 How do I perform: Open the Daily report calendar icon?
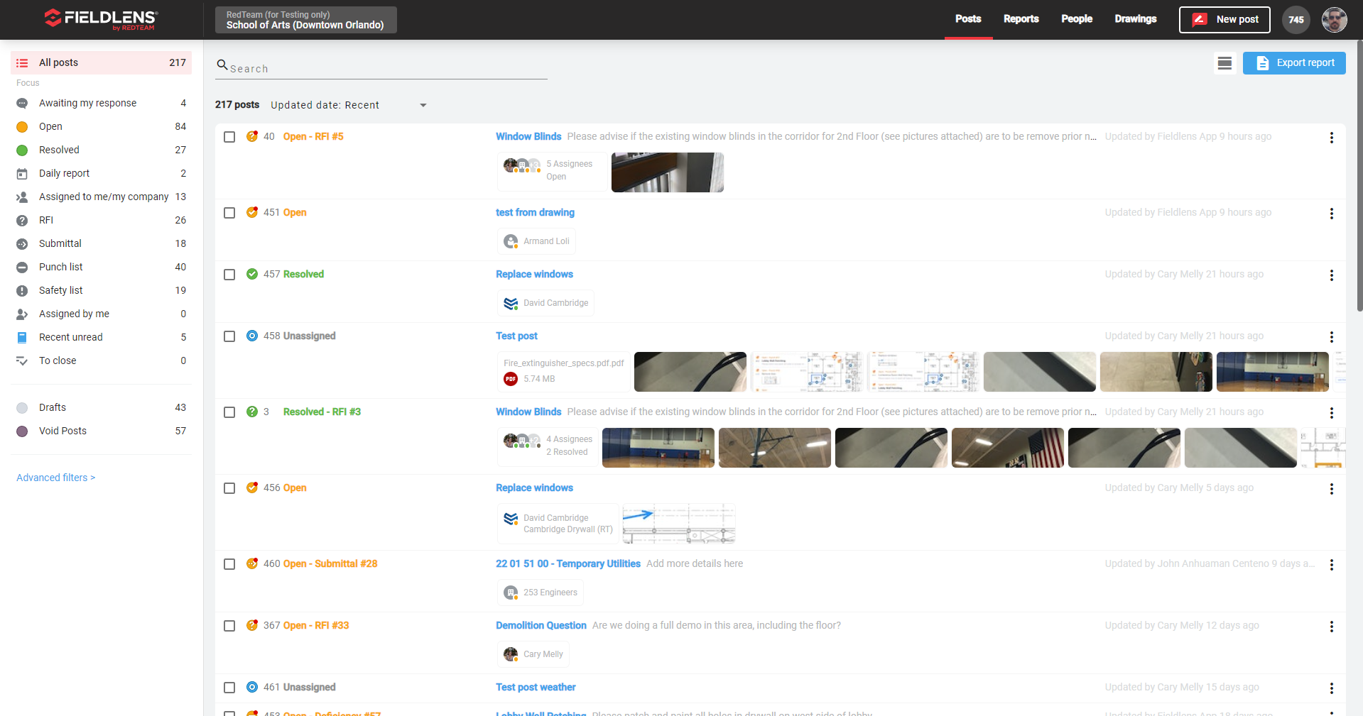22,173
